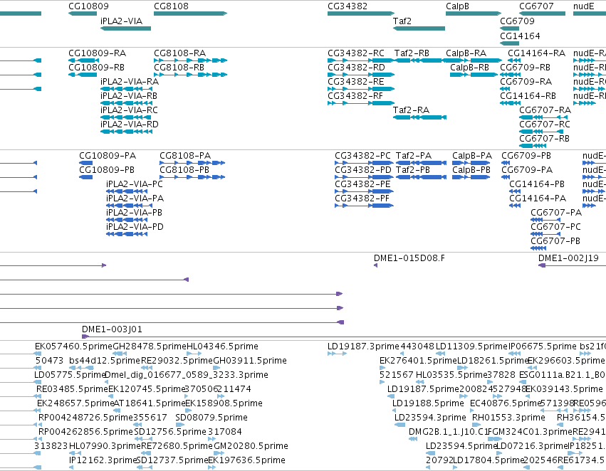Open transcript CG14164-RA

coord(536,53)
